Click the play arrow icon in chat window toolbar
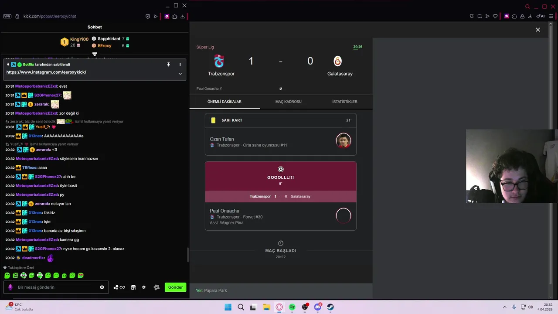The width and height of the screenshot is (558, 314). click(x=156, y=17)
